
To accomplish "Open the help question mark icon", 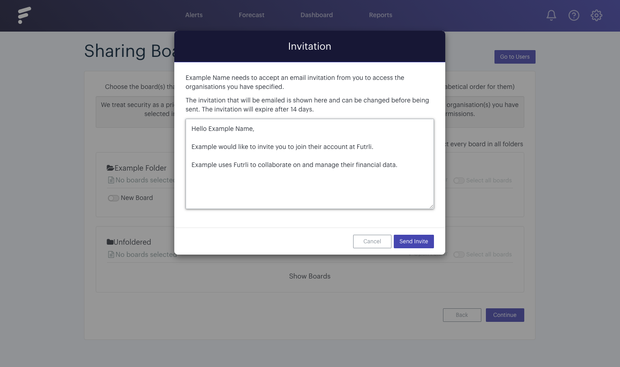I will (573, 15).
